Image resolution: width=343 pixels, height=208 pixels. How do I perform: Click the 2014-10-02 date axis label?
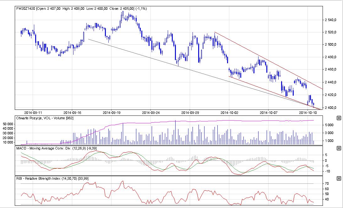tap(230, 112)
